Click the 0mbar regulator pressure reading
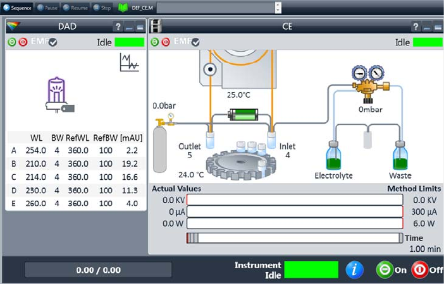 (371, 109)
